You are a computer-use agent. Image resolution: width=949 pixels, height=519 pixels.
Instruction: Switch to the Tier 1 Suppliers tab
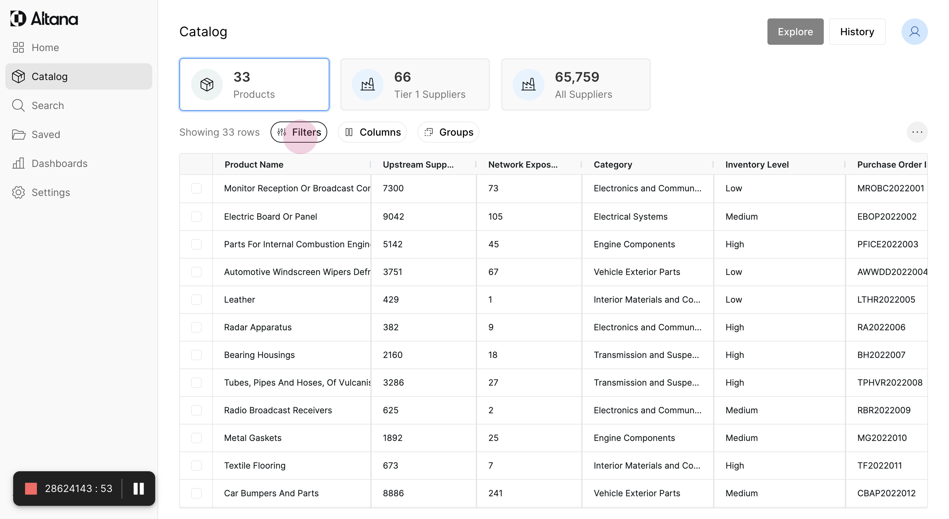[415, 85]
